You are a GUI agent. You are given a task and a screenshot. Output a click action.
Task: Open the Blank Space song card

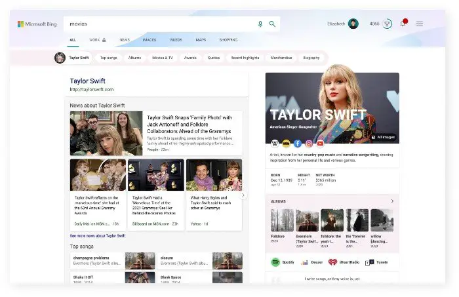pos(200,277)
